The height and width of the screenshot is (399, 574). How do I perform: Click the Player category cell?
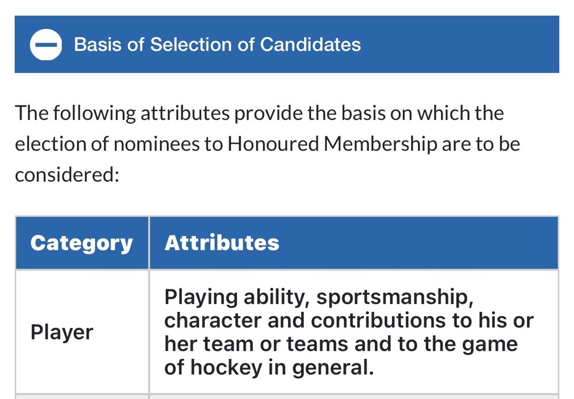82,332
